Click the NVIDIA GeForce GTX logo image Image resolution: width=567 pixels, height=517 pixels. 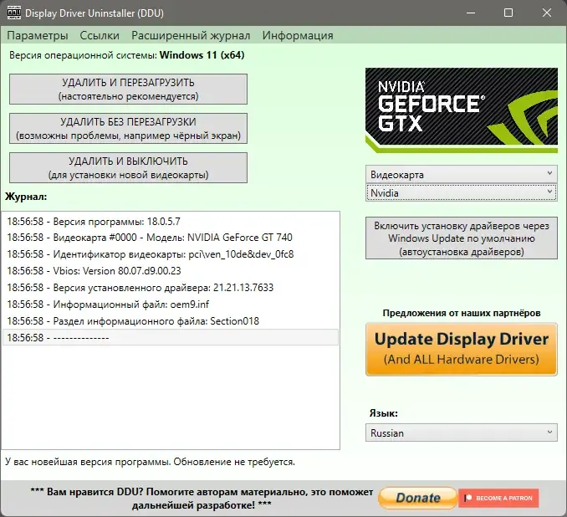(462, 110)
